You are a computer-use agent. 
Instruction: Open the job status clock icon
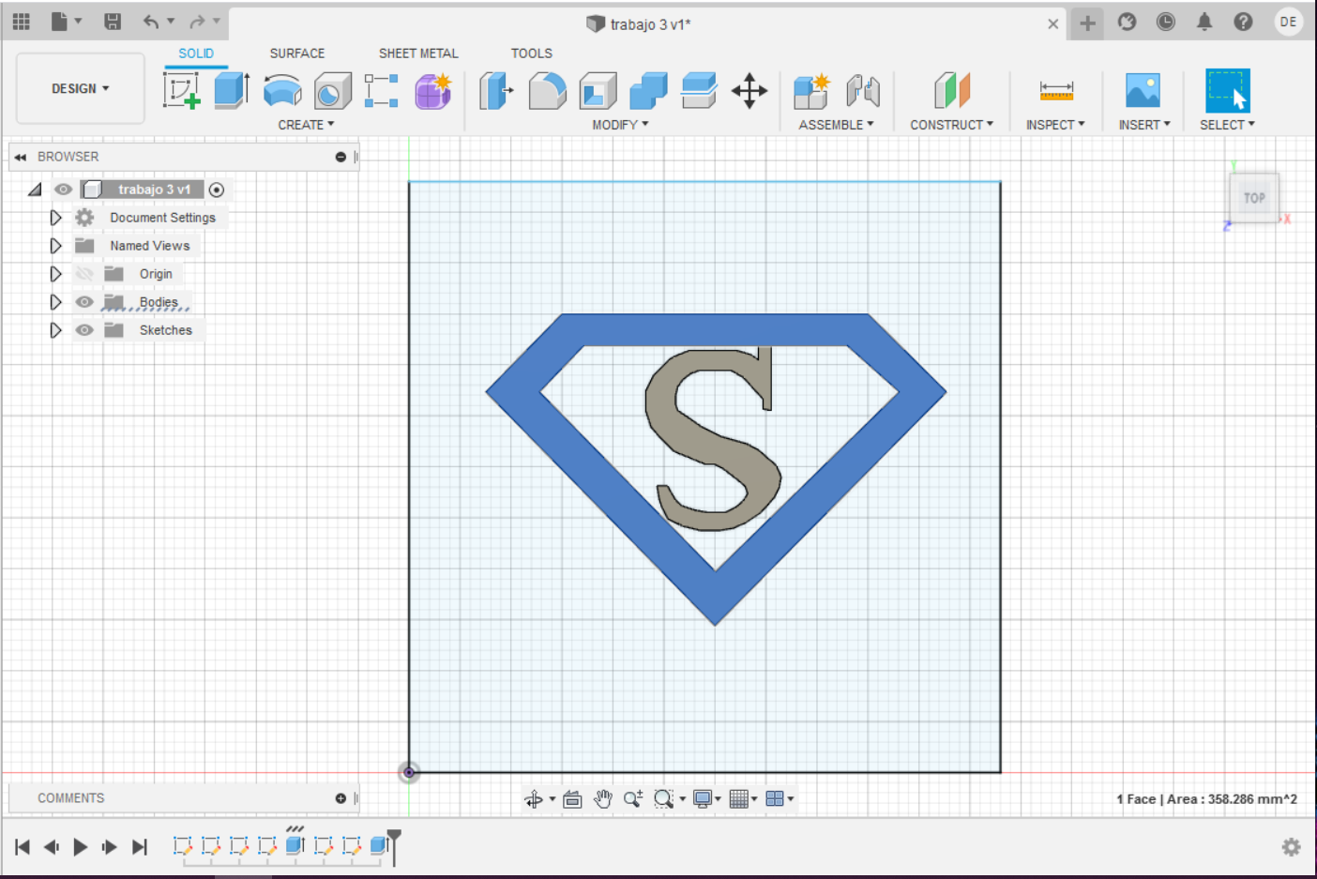pos(1166,22)
